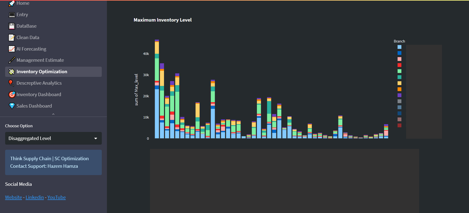The width and height of the screenshot is (469, 213).
Task: Click the Home rocket icon
Action: pyautogui.click(x=11, y=3)
